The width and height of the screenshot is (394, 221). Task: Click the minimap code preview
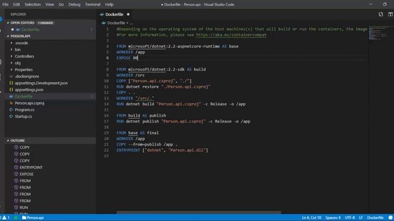[379, 33]
